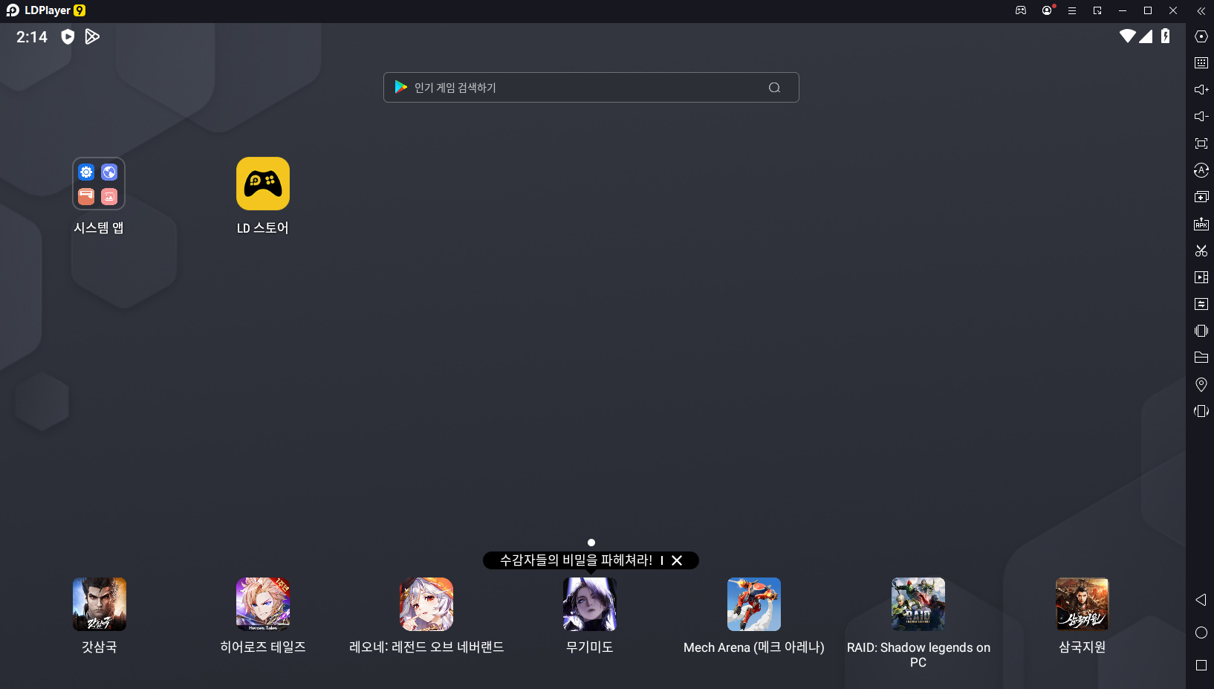Open the keyboard mapping tool

pyautogui.click(x=1201, y=63)
